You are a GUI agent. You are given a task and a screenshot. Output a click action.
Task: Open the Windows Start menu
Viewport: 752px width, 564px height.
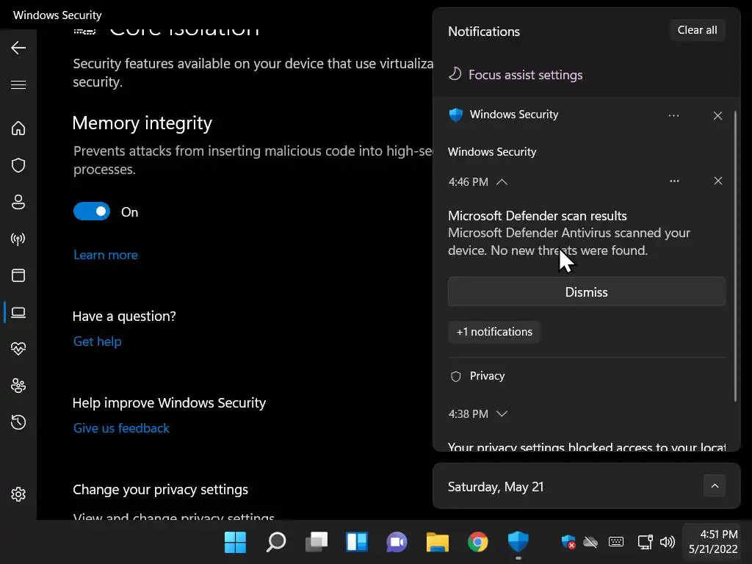236,542
